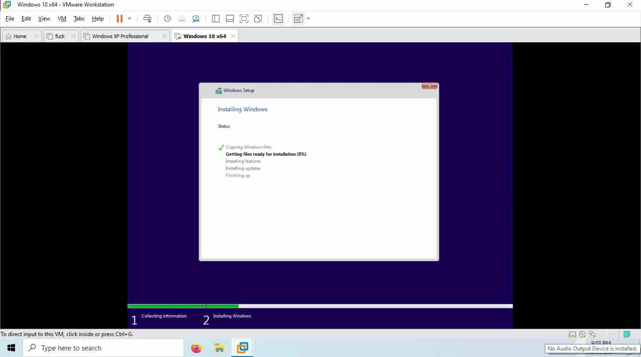Screen dimensions: 641x357
Task: Click the '2 Installing Windows' step label
Action: 227,319
